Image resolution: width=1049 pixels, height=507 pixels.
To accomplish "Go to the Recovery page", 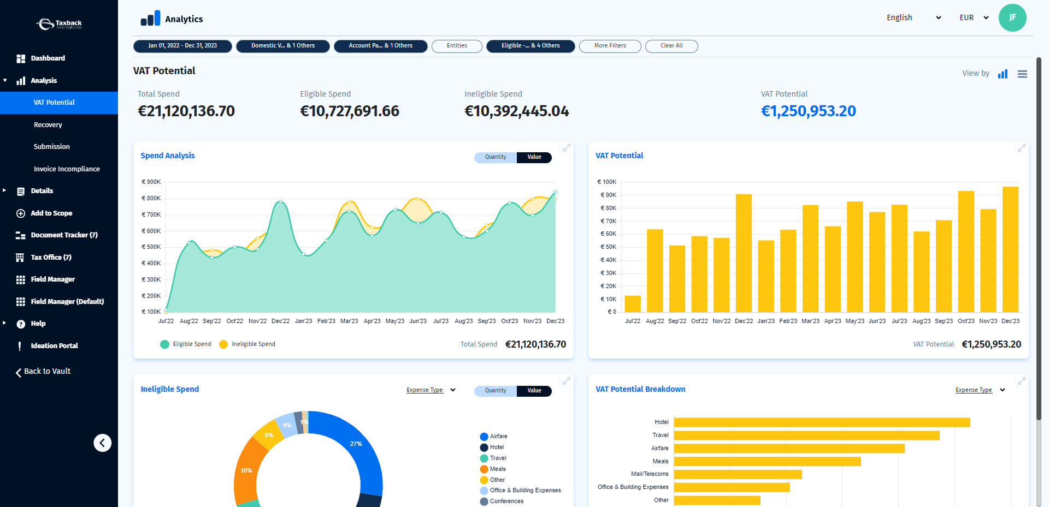I will pos(48,125).
